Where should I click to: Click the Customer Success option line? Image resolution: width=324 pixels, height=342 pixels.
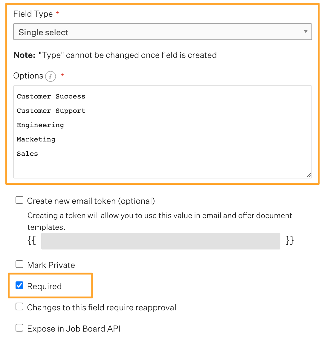[51, 96]
